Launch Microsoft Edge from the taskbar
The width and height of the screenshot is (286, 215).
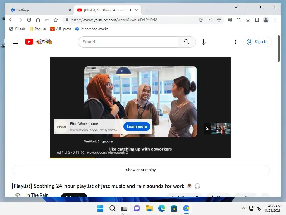(161, 208)
